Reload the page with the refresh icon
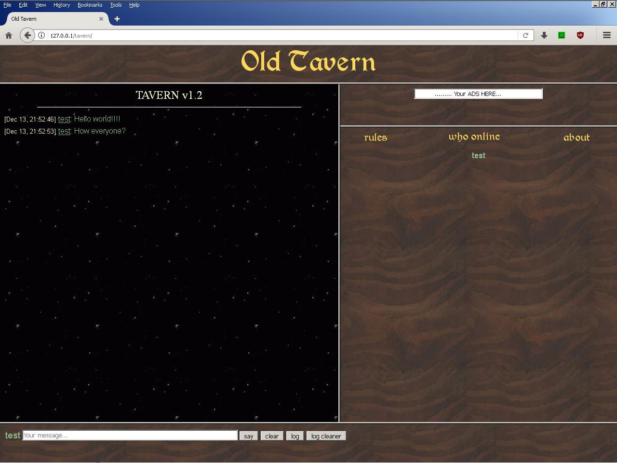This screenshot has width=617, height=463. coord(525,35)
